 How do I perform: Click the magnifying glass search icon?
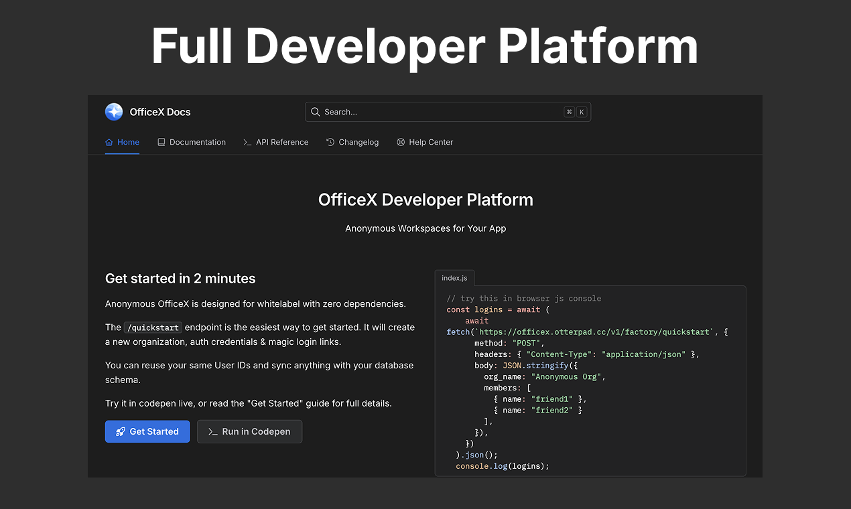[x=316, y=112]
